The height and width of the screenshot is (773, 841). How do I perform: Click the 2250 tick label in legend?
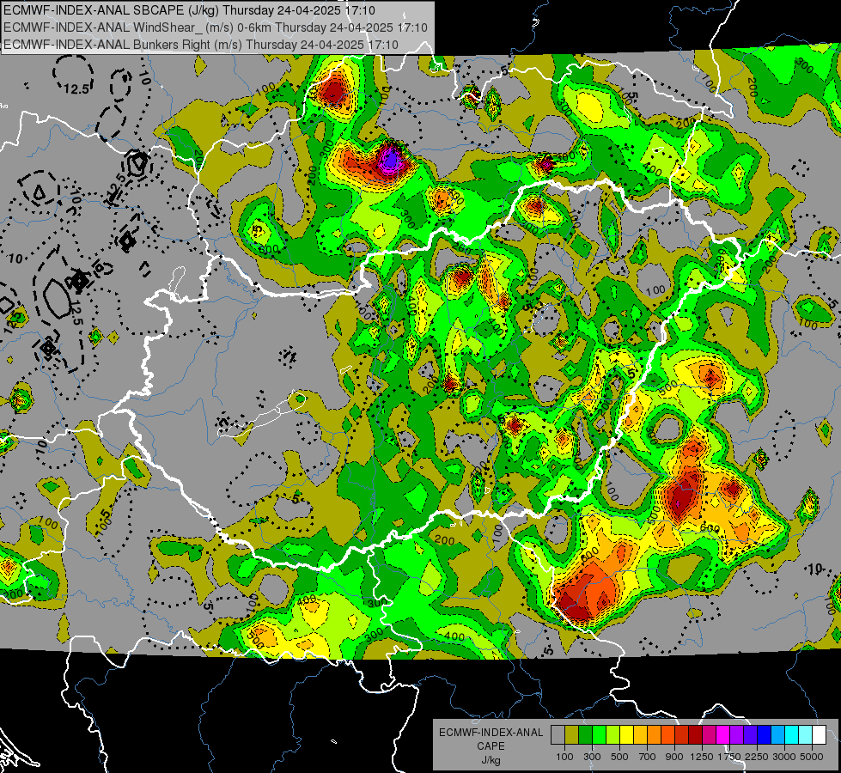pos(758,757)
